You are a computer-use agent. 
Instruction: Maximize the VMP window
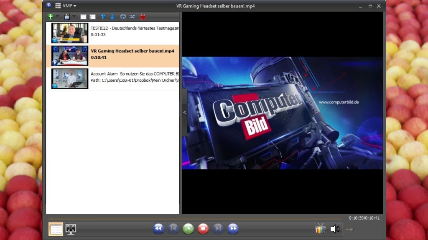coord(370,6)
